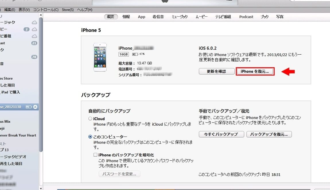The height and width of the screenshot is (190, 330).
Task: Click the last backup time '昨日 18:31'
Action: pos(271,174)
